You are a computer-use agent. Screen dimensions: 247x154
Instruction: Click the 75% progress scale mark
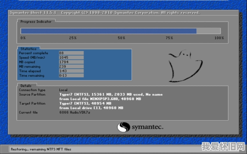(x=169, y=38)
